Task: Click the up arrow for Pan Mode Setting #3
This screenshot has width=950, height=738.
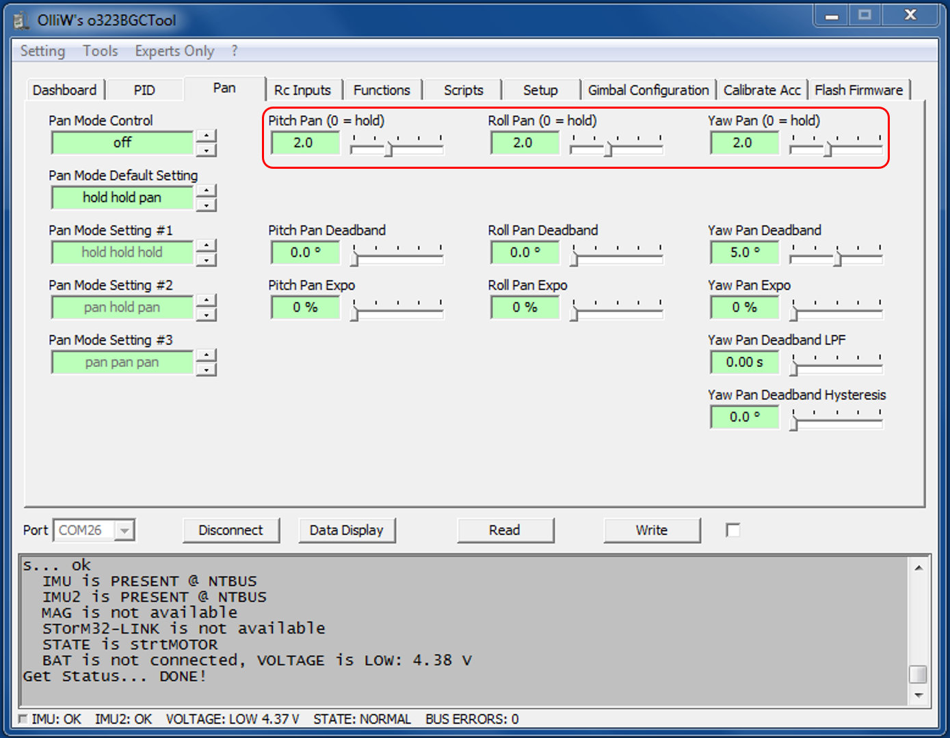Action: click(206, 355)
